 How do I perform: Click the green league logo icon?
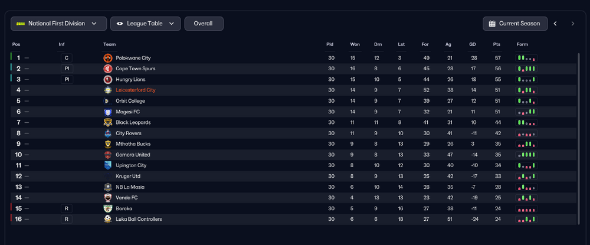tap(20, 24)
